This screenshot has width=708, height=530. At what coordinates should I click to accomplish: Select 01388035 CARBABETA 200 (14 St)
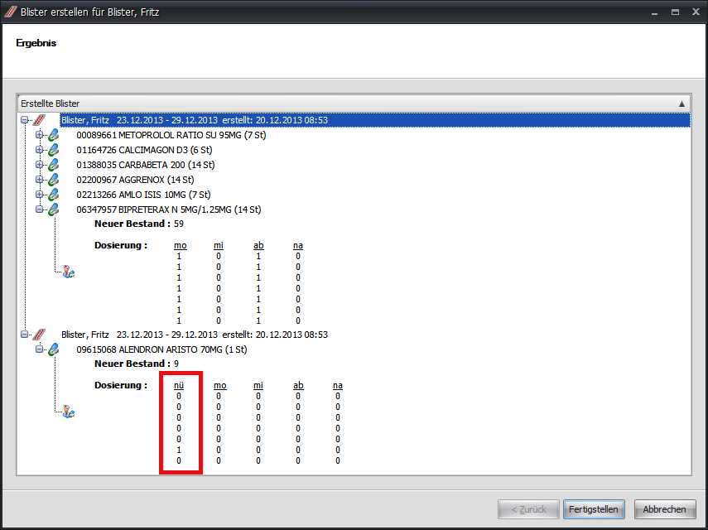click(146, 165)
